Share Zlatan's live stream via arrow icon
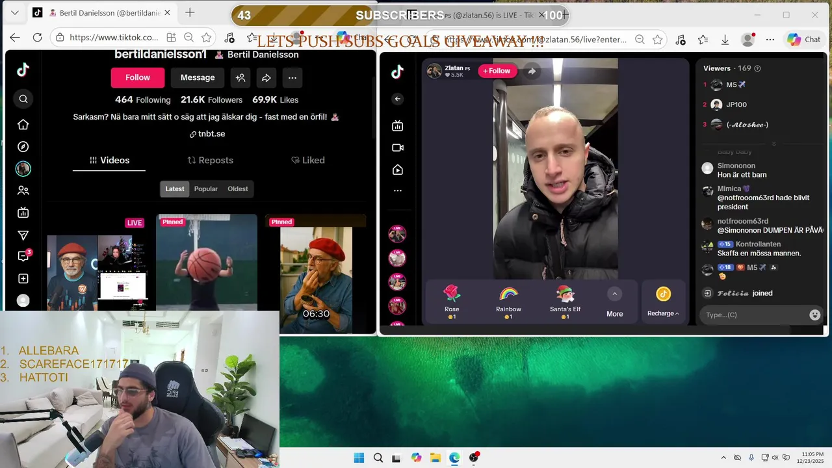 coord(532,71)
